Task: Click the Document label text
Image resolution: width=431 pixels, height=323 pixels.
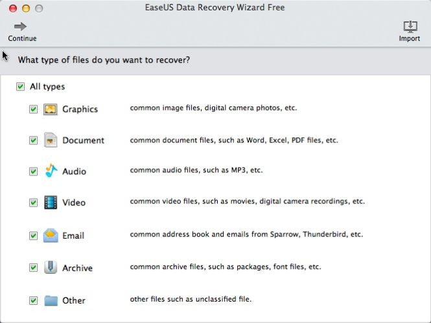Action: point(84,140)
